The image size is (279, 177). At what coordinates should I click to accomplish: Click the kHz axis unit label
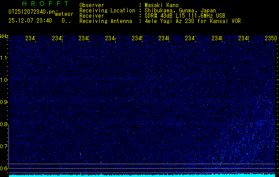[x=4, y=36]
